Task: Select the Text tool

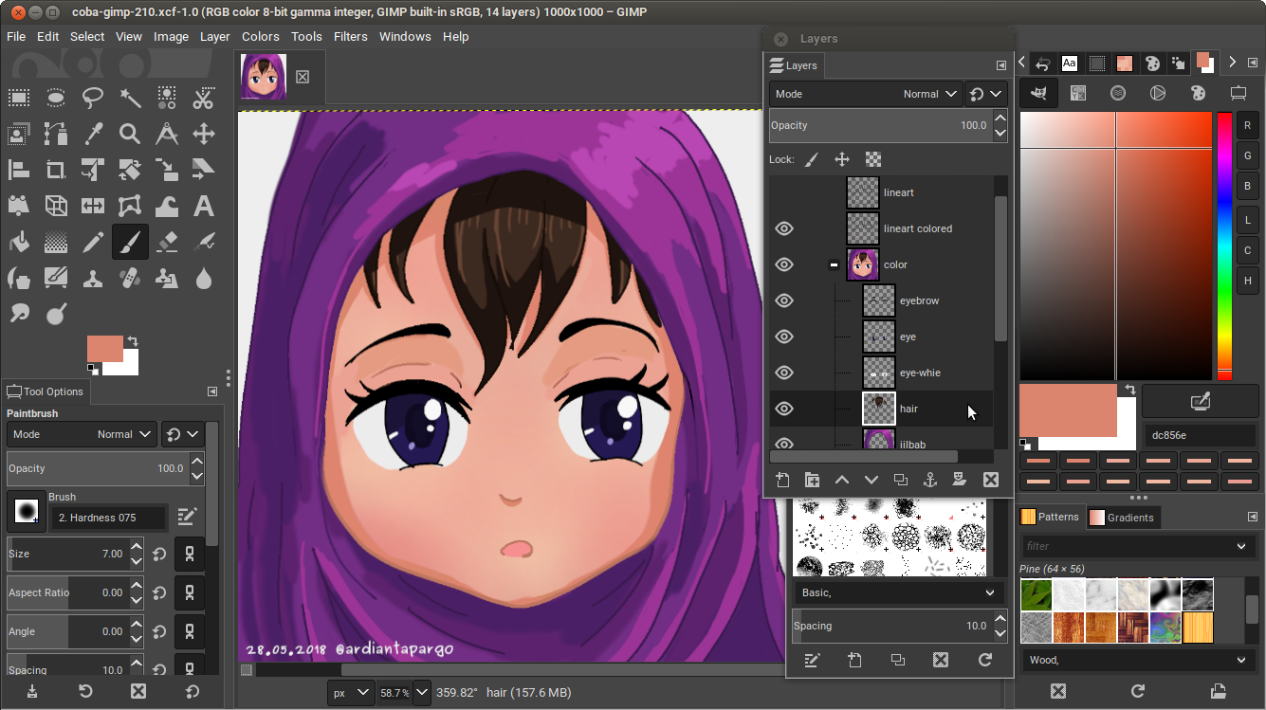Action: (203, 206)
